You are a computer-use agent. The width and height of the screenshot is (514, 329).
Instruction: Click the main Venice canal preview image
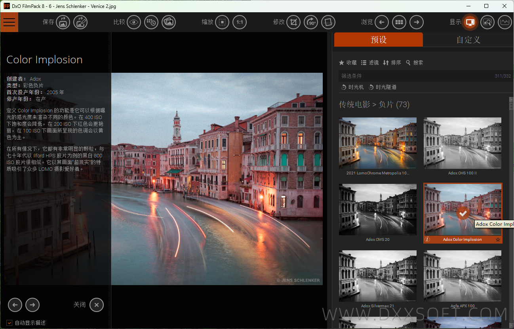217,179
